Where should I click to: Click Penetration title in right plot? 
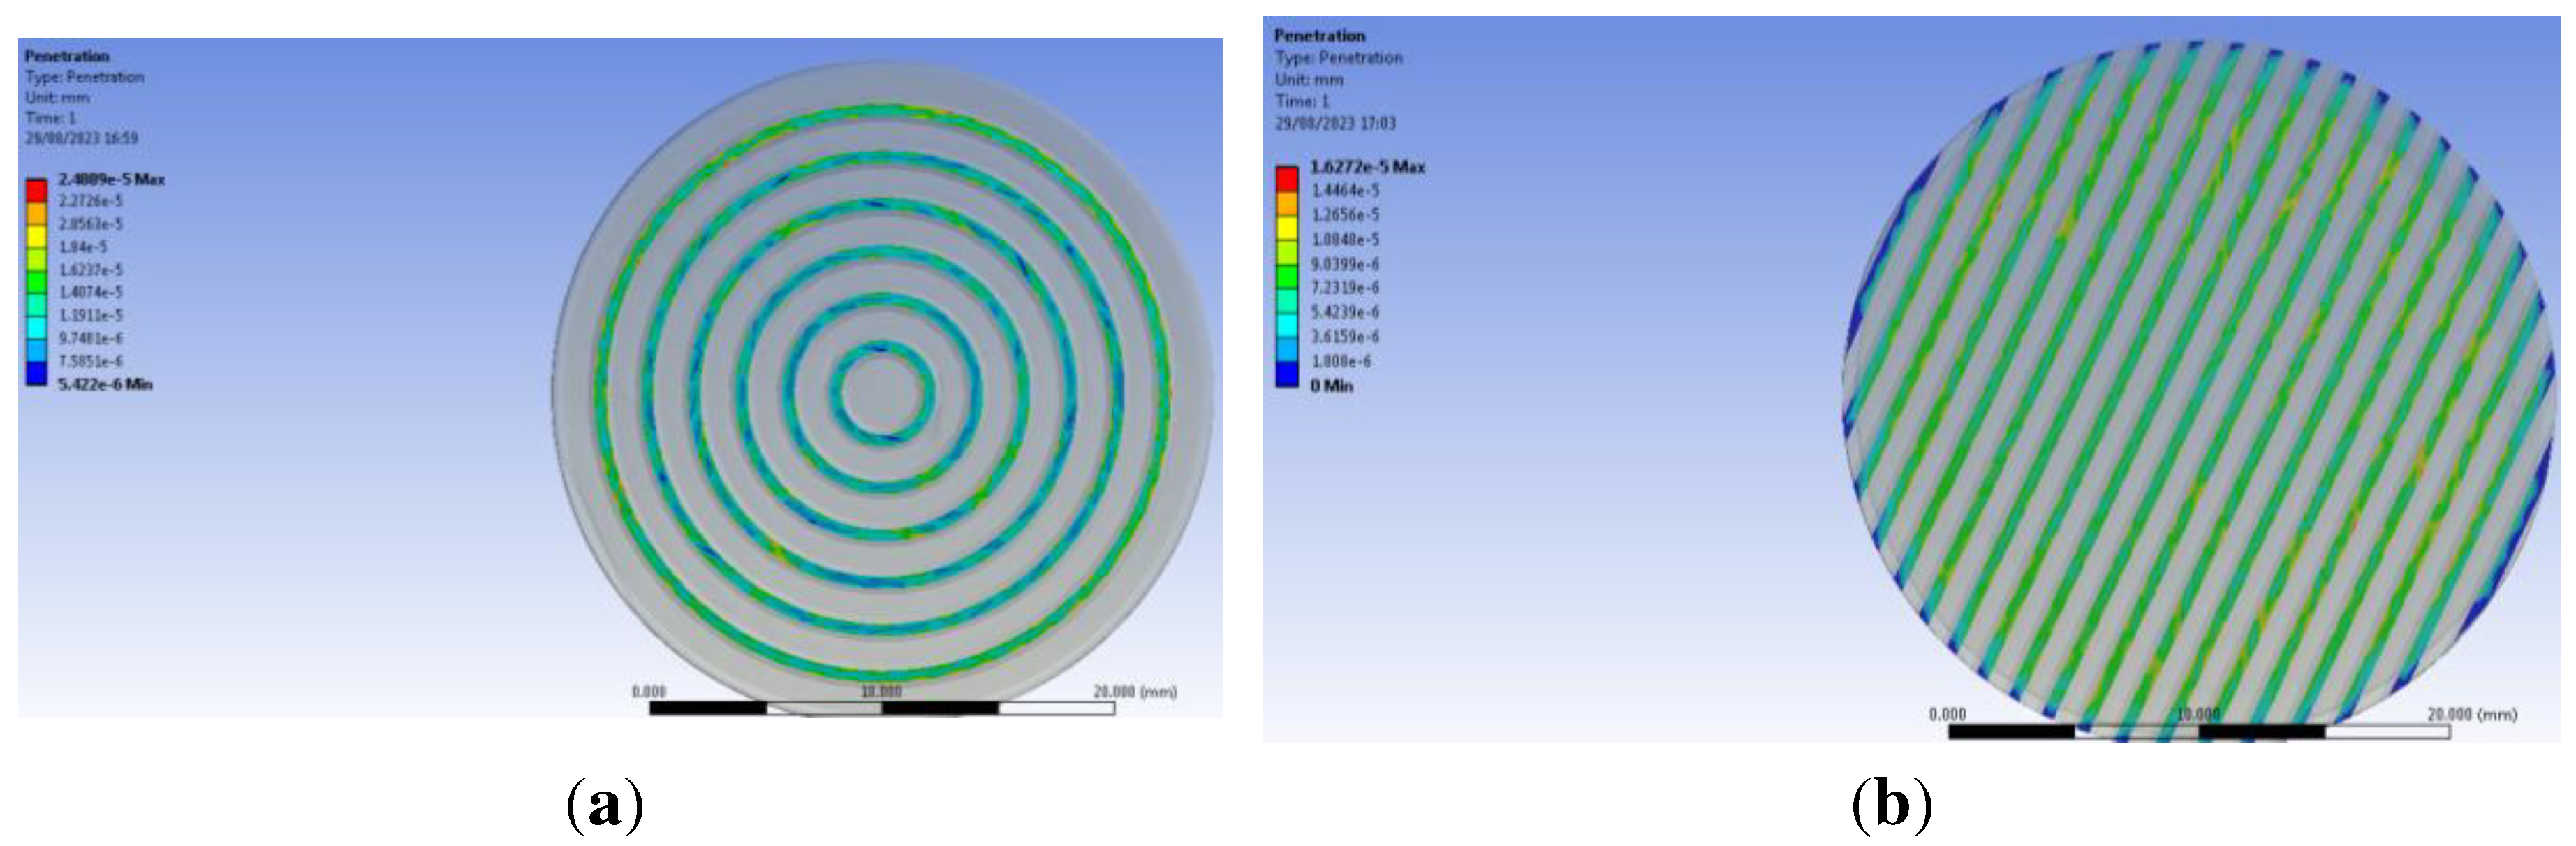click(x=1319, y=35)
